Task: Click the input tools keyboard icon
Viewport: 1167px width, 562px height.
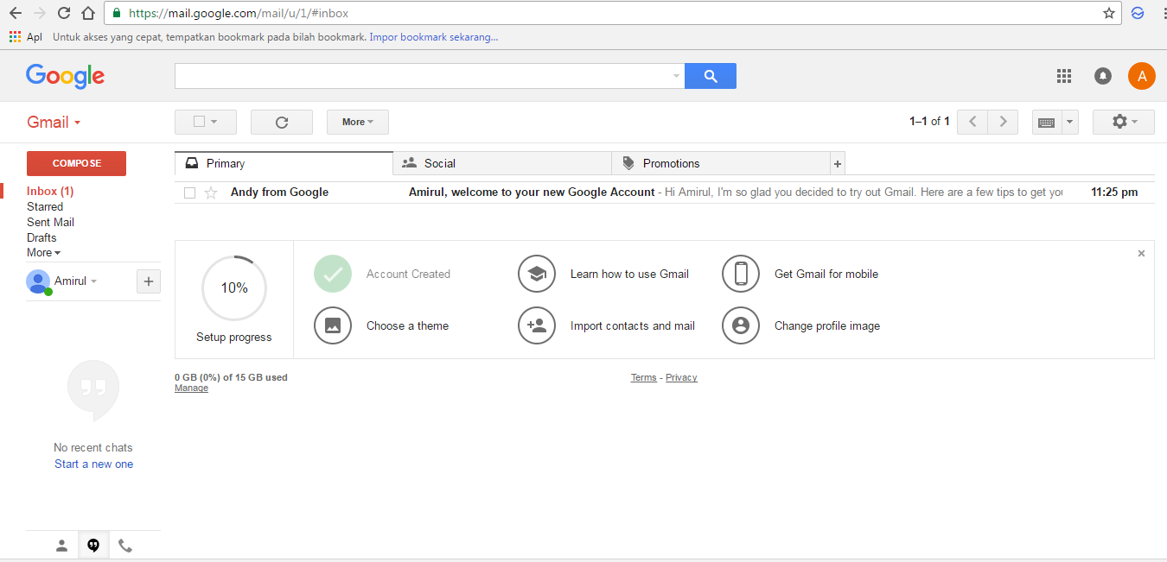Action: pos(1046,123)
